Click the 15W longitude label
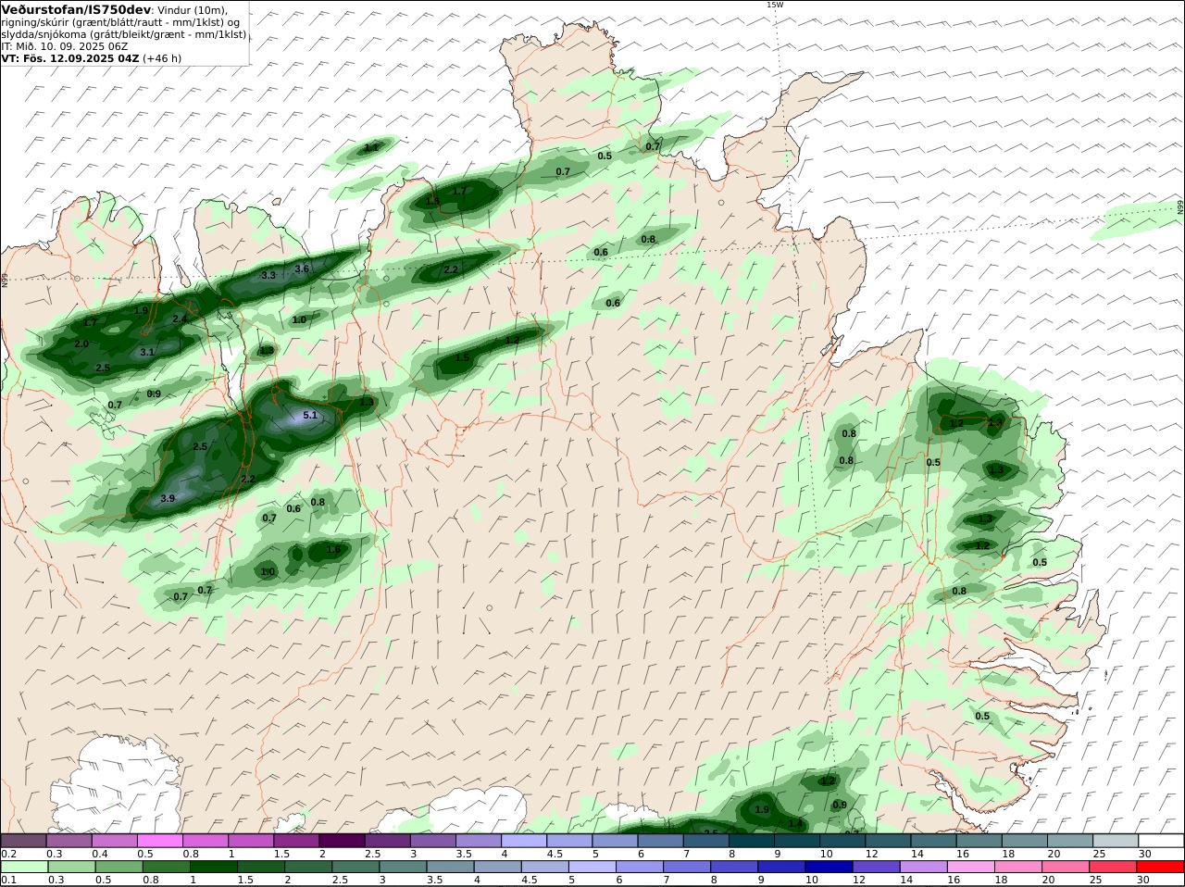The width and height of the screenshot is (1185, 887). 775,5
